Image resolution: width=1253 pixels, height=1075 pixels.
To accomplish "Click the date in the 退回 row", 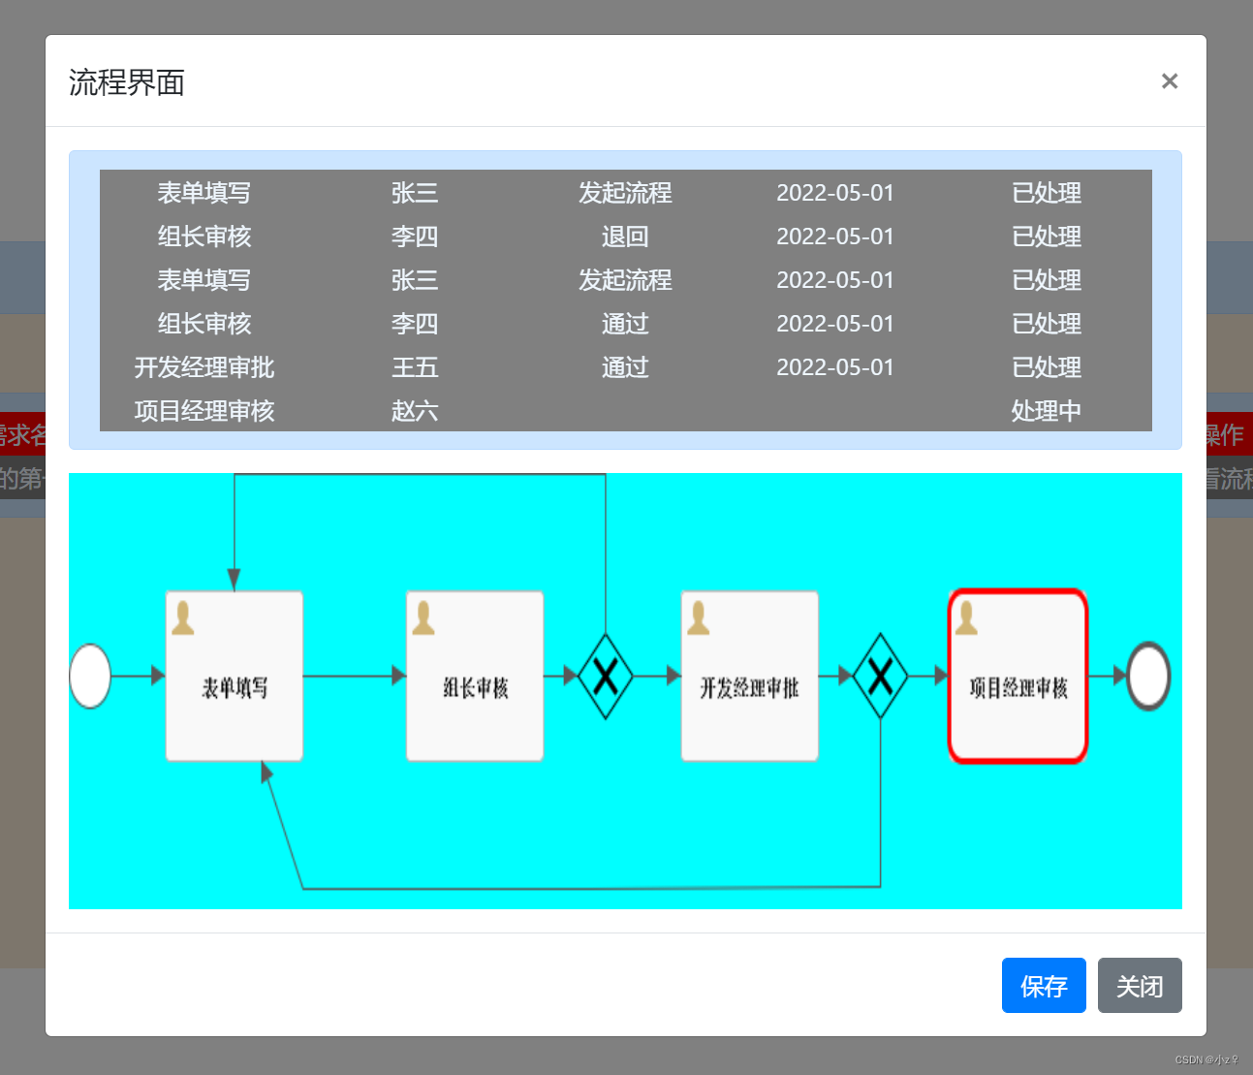I will (x=835, y=237).
